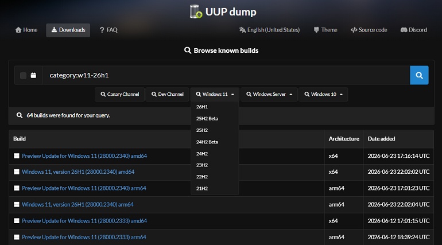Image resolution: width=442 pixels, height=245 pixels.
Task: Open the Discord link
Action: (x=413, y=30)
